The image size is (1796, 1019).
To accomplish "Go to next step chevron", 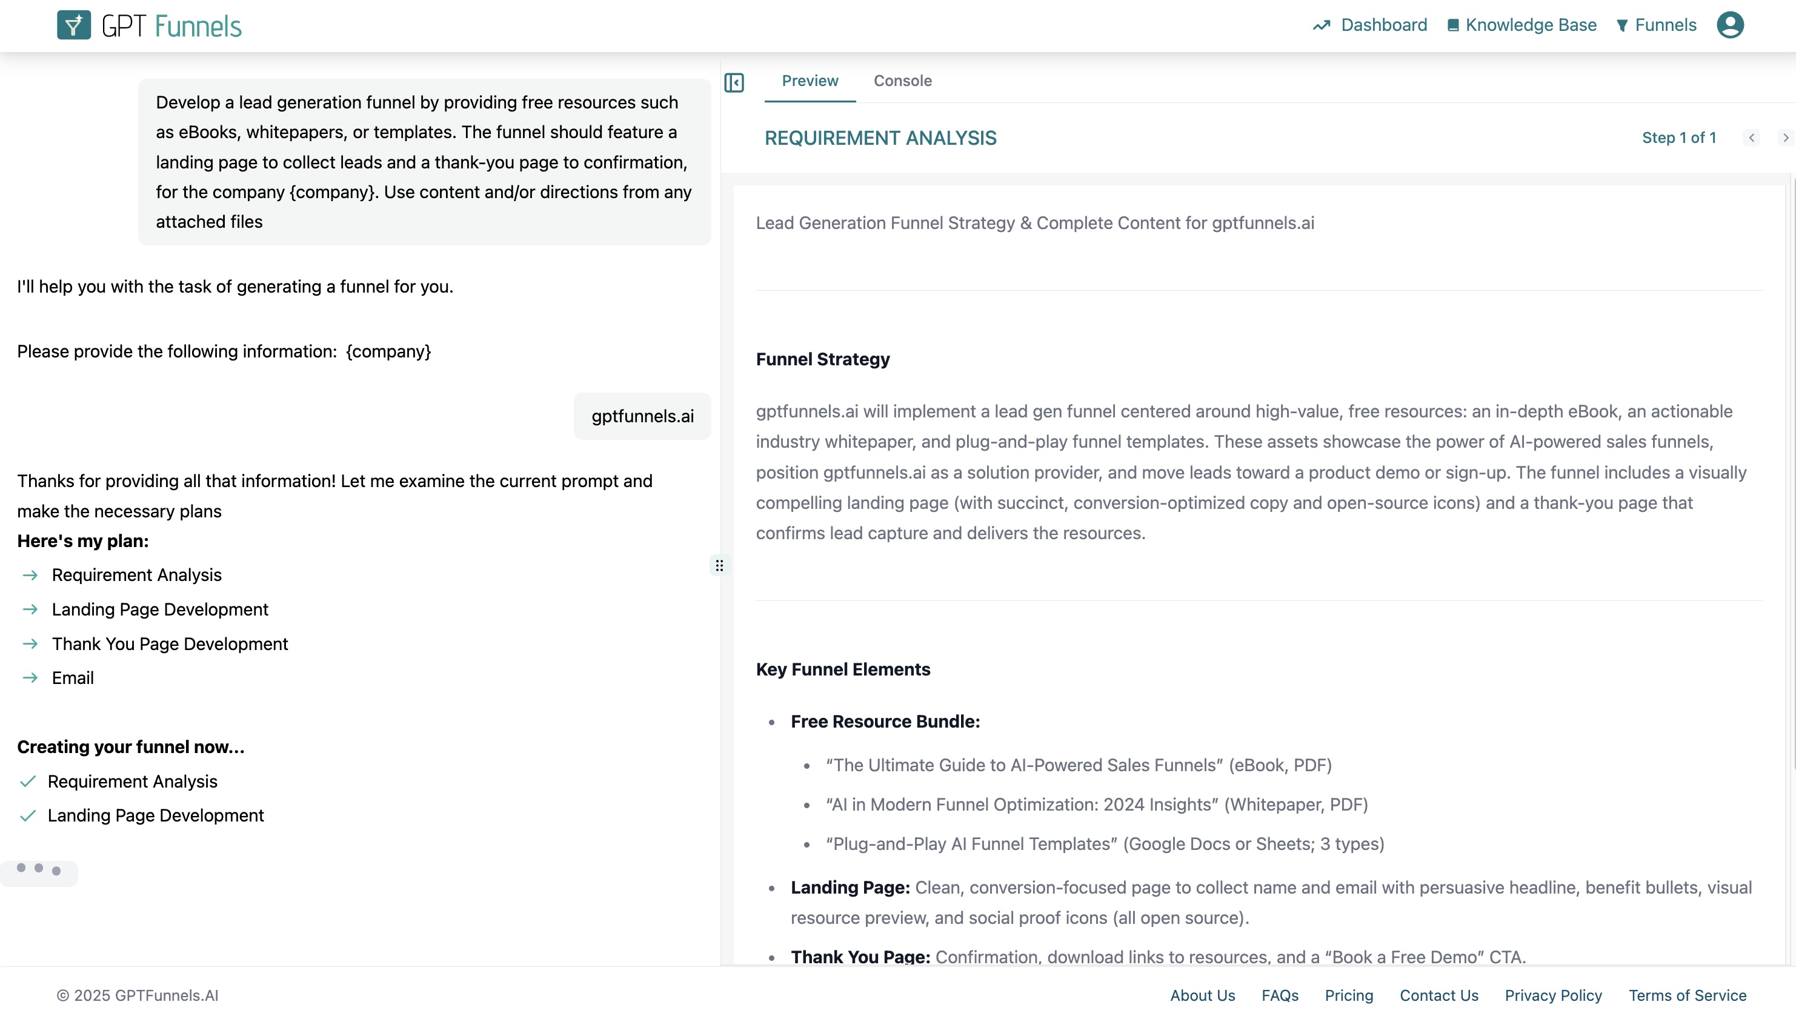I will pyautogui.click(x=1786, y=138).
